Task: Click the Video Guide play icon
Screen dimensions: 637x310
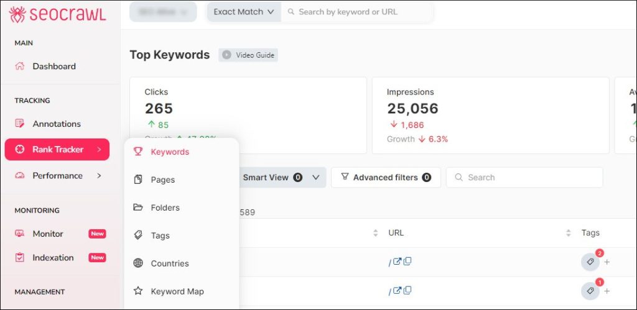Action: (x=226, y=55)
